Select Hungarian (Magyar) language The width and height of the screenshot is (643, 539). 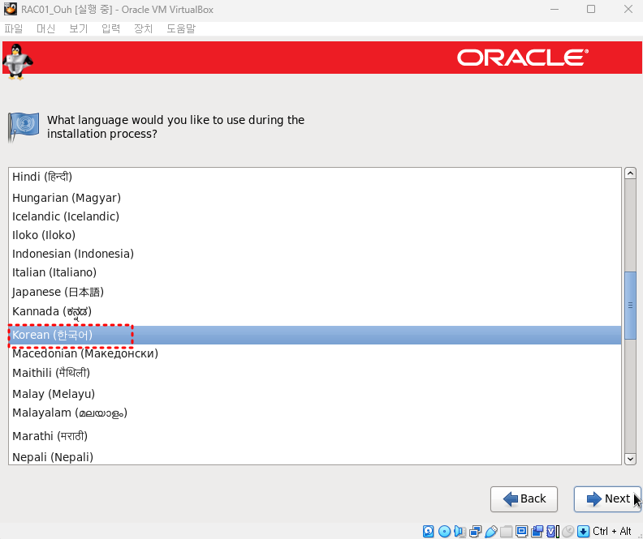315,198
